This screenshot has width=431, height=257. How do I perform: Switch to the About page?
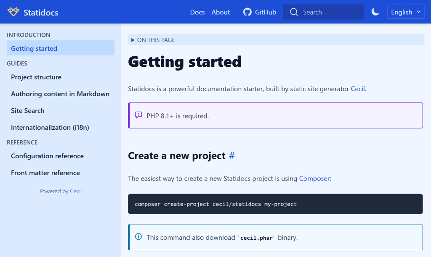point(221,12)
